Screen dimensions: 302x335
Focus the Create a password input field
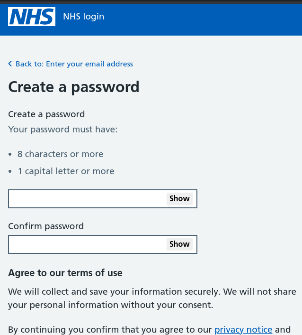pyautogui.click(x=88, y=199)
